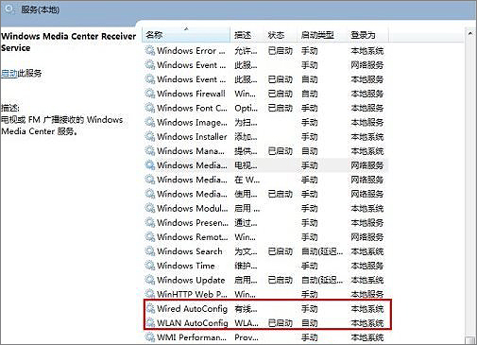
Task: Select the Windows Firewall service name
Action: (x=191, y=94)
